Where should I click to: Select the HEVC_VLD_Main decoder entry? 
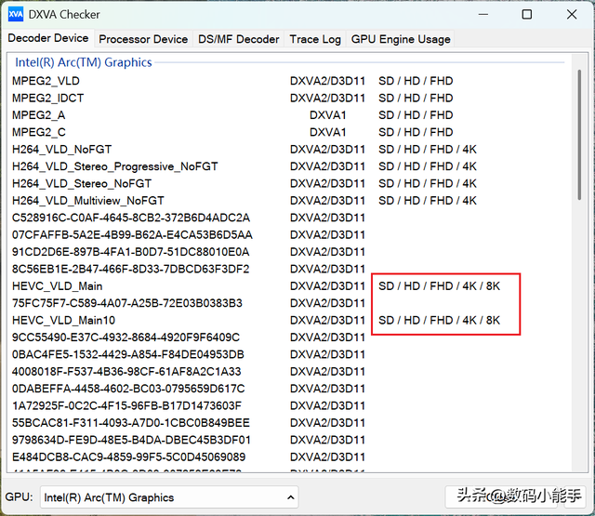tap(58, 286)
